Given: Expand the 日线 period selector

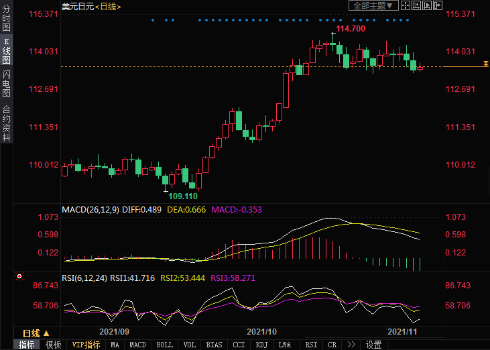Looking at the screenshot, I should (x=36, y=333).
